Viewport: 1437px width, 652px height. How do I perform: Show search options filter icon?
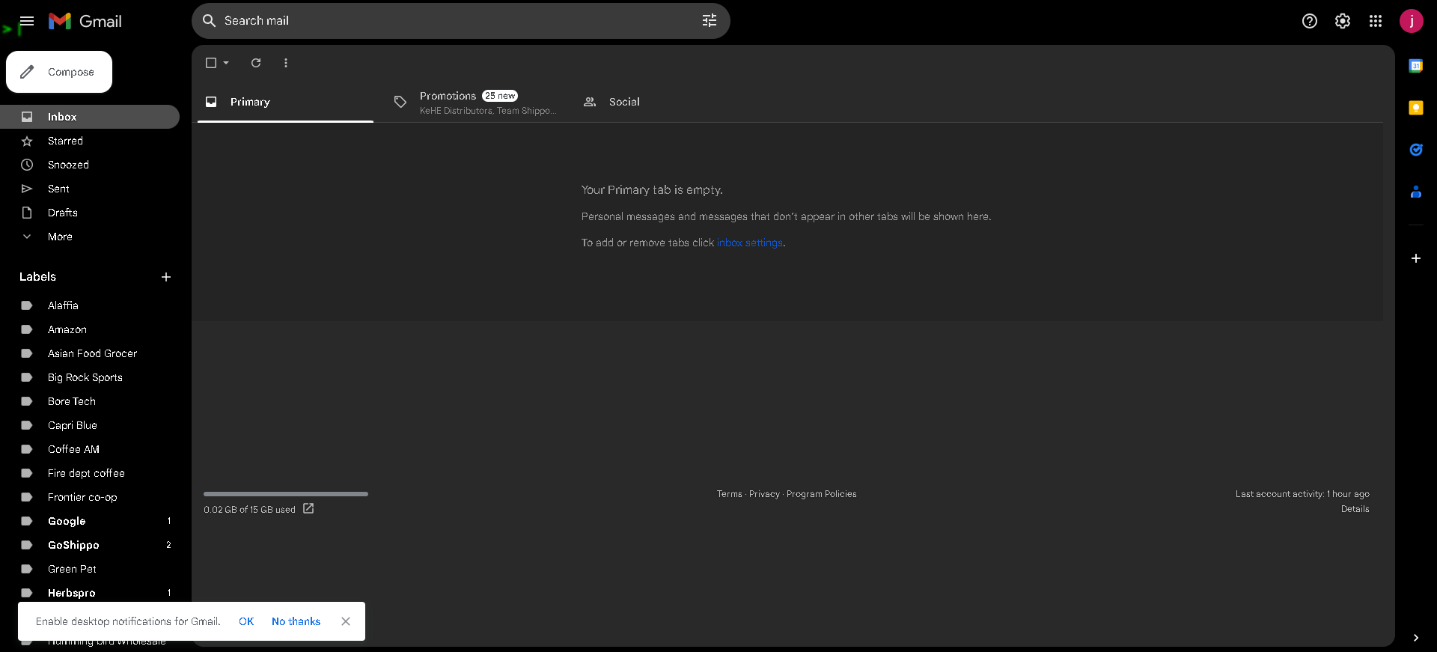(710, 21)
